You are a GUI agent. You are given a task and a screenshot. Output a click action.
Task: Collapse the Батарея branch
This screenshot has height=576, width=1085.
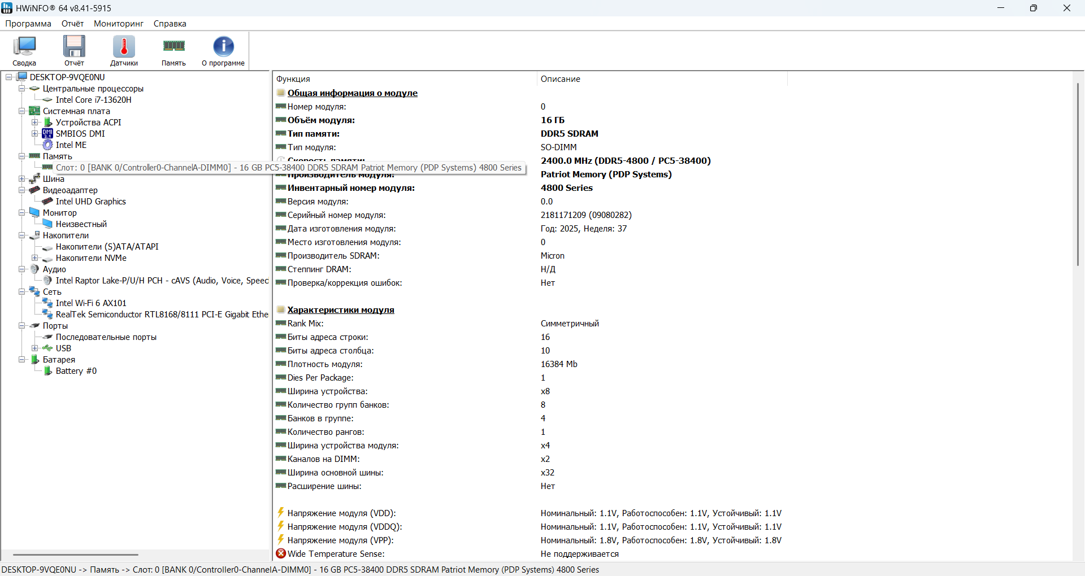tap(22, 359)
